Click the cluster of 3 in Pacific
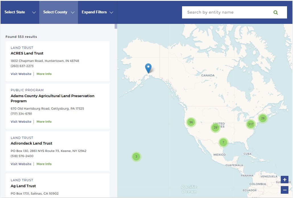The width and height of the screenshot is (293, 198). [136, 157]
